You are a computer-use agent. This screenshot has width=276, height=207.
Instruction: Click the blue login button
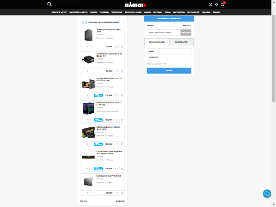pyautogui.click(x=169, y=71)
